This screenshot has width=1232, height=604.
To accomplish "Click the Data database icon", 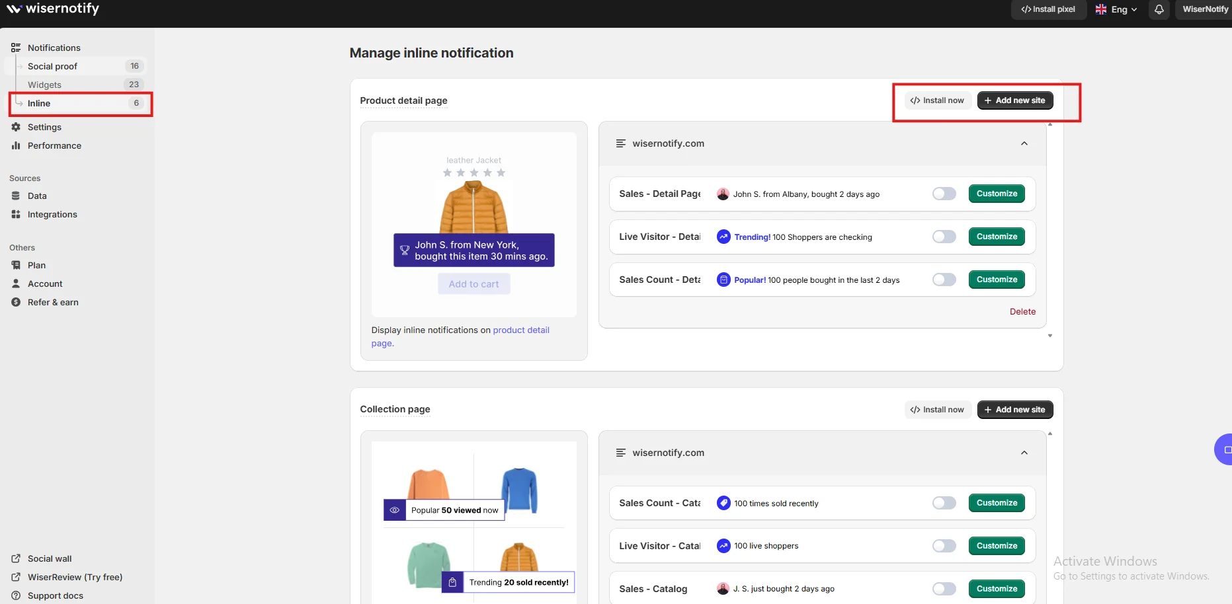I will pos(16,196).
